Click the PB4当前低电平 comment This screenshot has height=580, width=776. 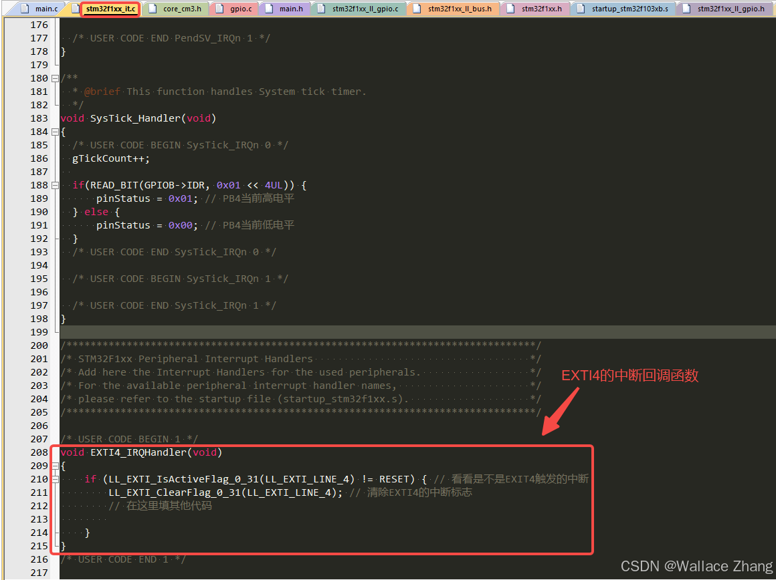[x=250, y=225]
